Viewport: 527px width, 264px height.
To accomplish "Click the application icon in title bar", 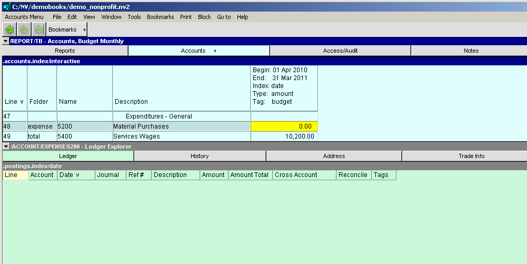I will tap(7, 6).
